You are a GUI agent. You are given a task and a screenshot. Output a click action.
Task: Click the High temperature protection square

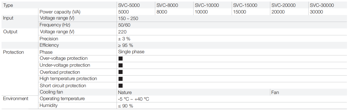121,79
